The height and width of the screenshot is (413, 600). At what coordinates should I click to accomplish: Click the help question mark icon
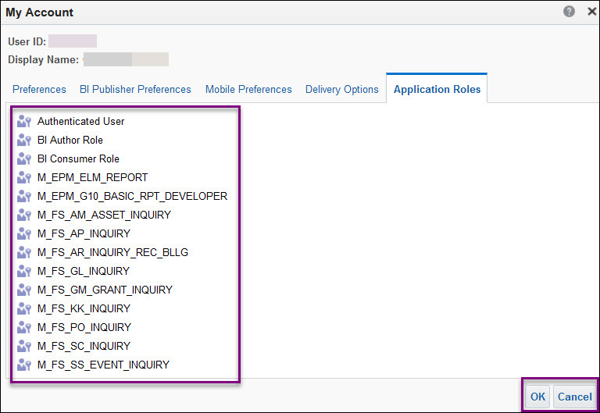point(570,12)
